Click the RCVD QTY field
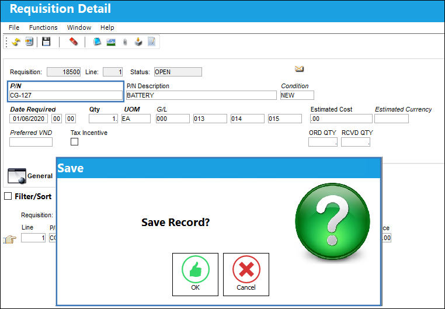 (x=356, y=142)
